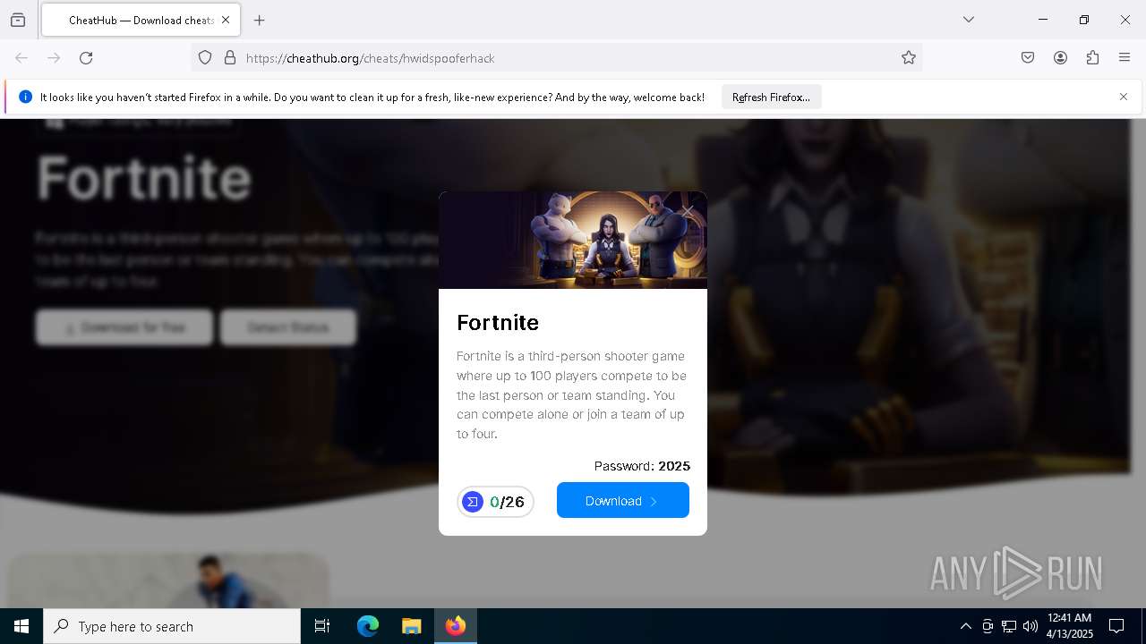Select the CheatHub tab

pyautogui.click(x=140, y=20)
